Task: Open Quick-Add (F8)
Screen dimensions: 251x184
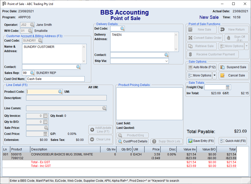Action: 233,141
